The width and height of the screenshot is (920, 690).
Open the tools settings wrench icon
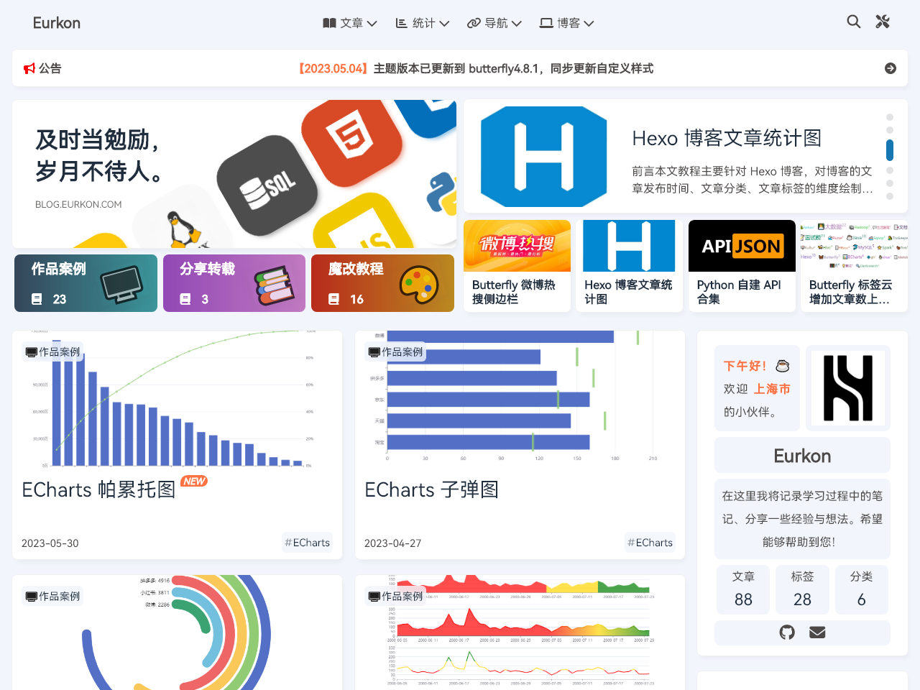883,22
